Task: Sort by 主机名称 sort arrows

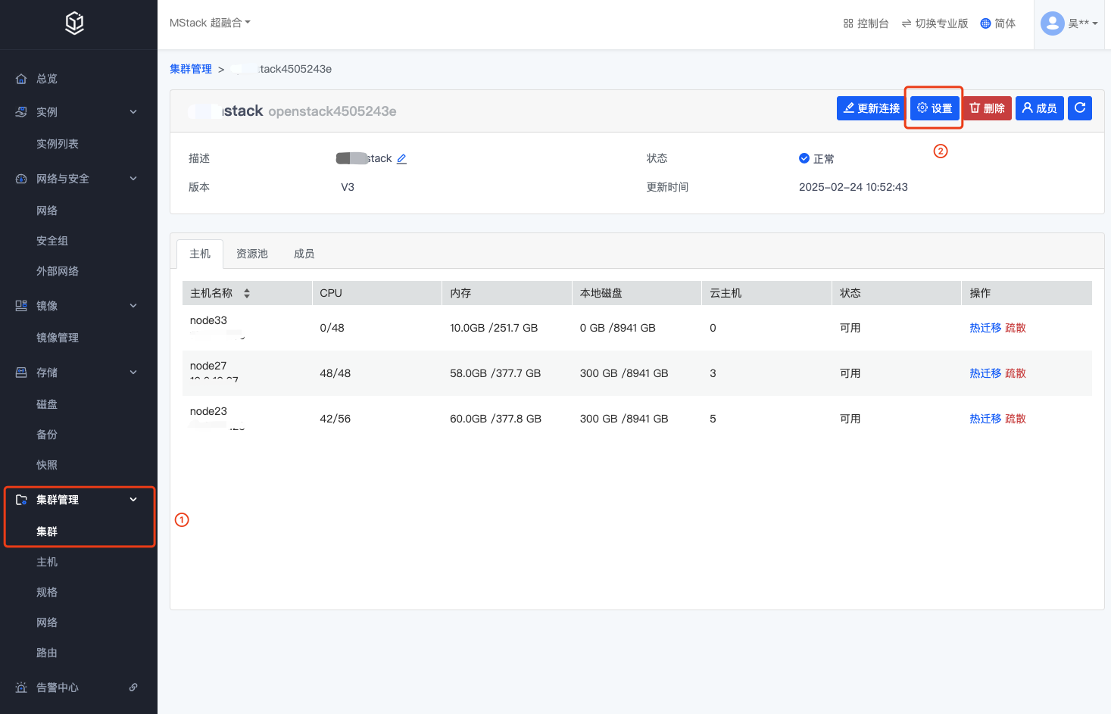Action: tap(247, 293)
